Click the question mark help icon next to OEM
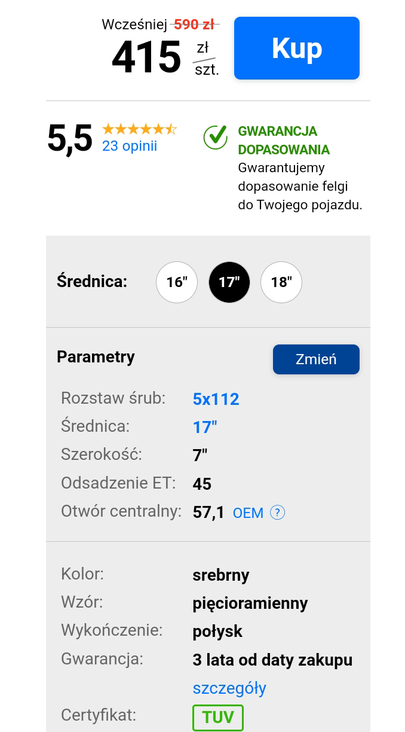Screen dimensions: 405x732 277,513
